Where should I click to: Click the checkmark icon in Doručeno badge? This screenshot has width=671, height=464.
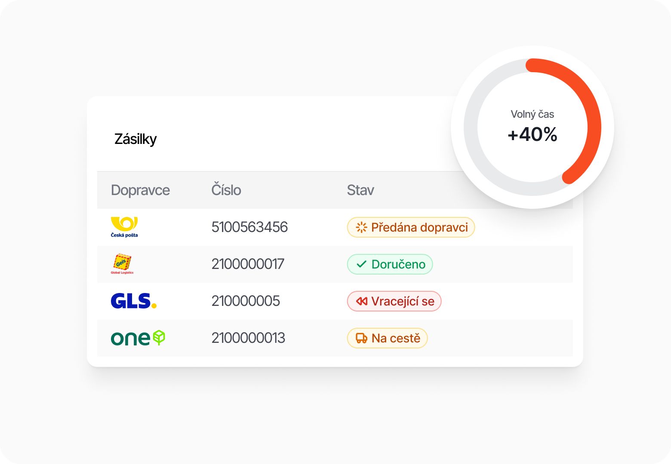[361, 264]
